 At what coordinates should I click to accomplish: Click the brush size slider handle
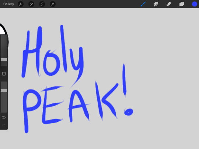[x=4, y=60]
